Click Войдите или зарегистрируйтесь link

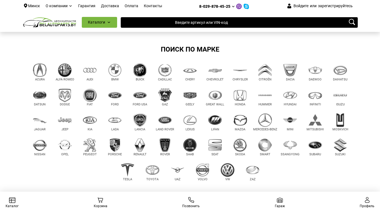323,6
